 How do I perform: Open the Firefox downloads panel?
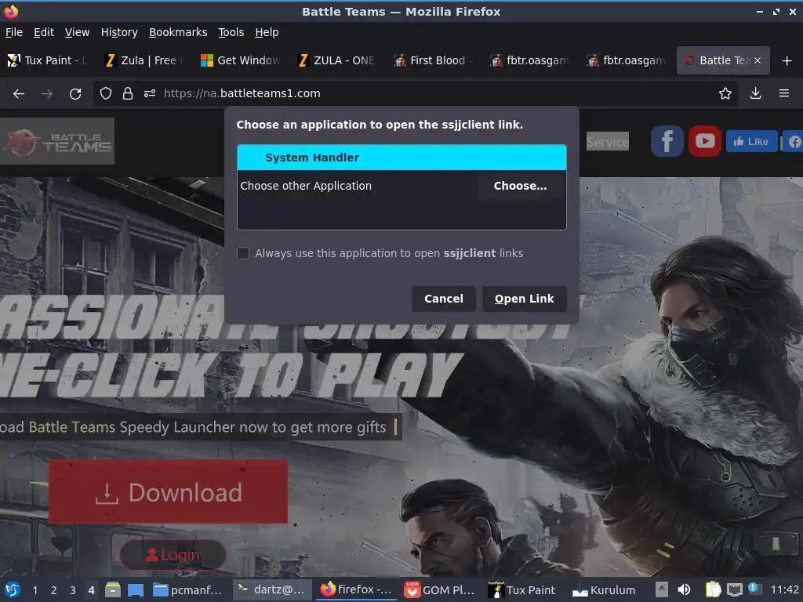(x=755, y=93)
